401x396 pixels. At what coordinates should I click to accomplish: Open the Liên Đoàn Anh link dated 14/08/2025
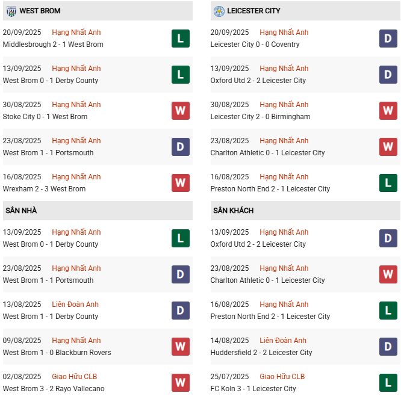pos(283,341)
